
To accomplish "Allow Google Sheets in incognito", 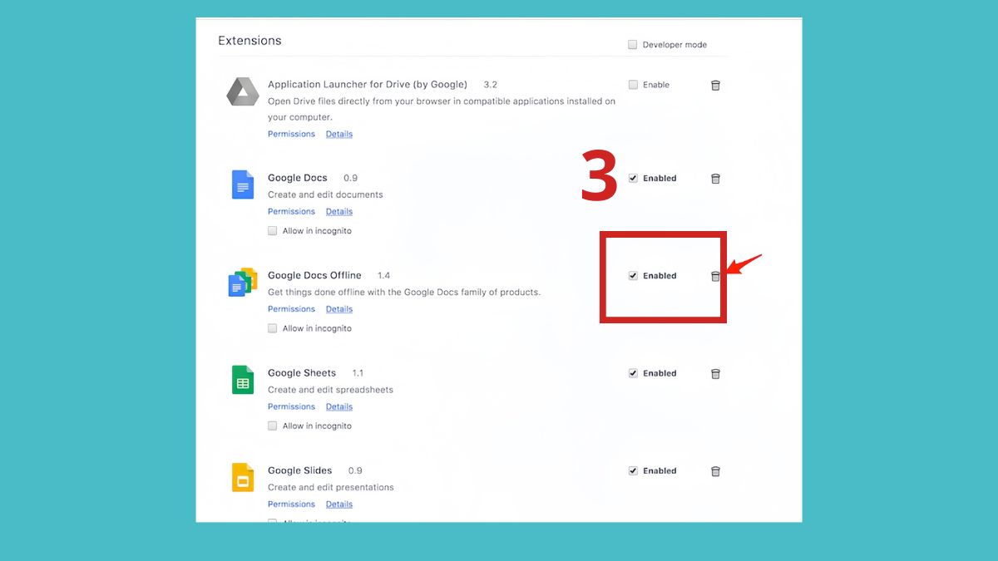I will point(272,426).
